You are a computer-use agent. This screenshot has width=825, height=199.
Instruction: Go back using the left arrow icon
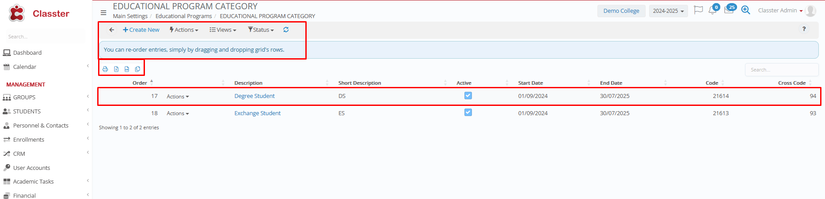(x=111, y=30)
